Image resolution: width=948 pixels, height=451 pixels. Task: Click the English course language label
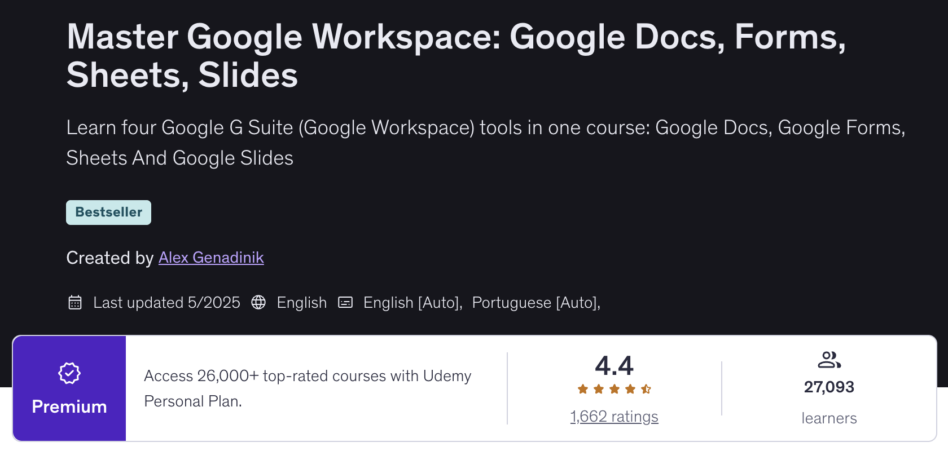[x=301, y=303]
